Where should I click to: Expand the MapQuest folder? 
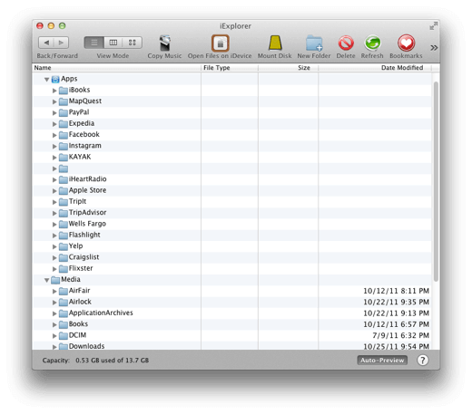coord(54,101)
